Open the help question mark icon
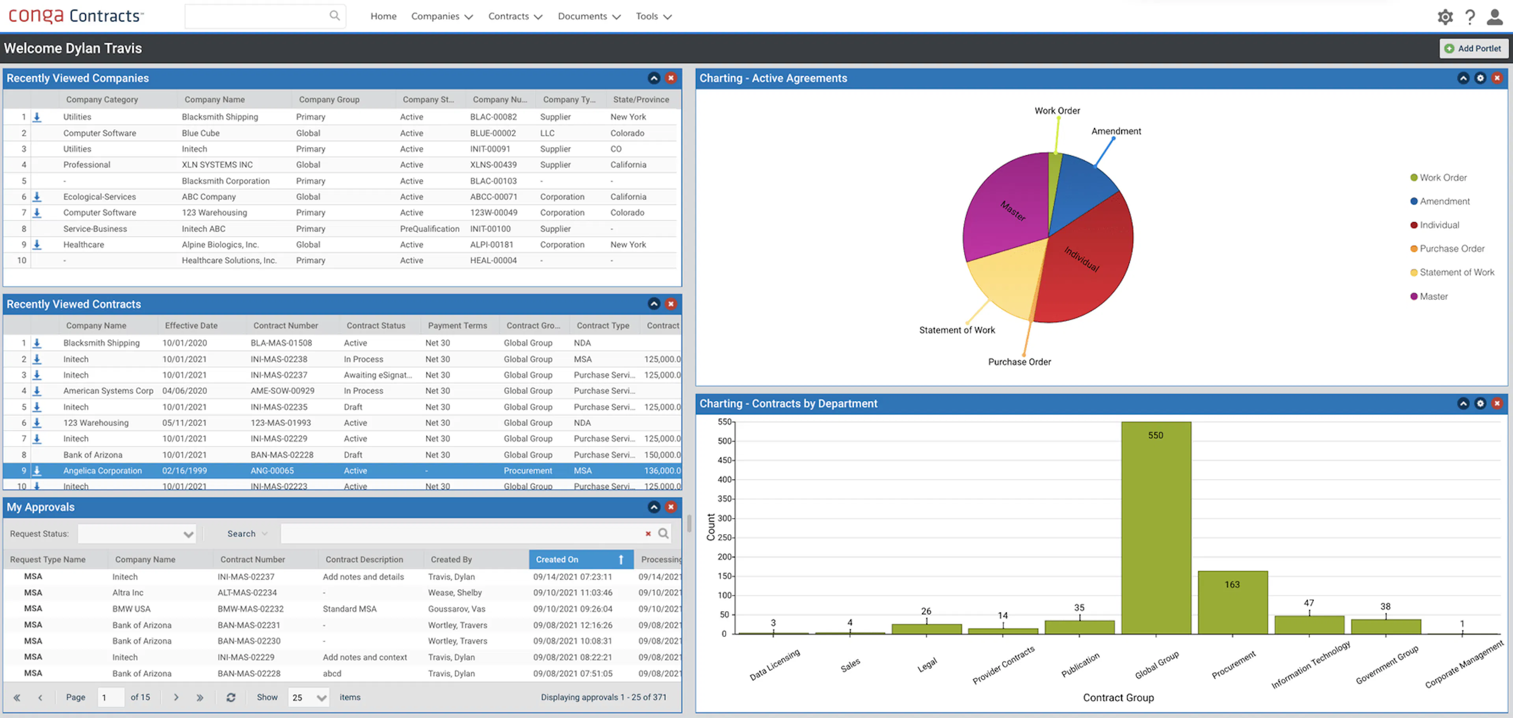The height and width of the screenshot is (718, 1513). tap(1470, 17)
